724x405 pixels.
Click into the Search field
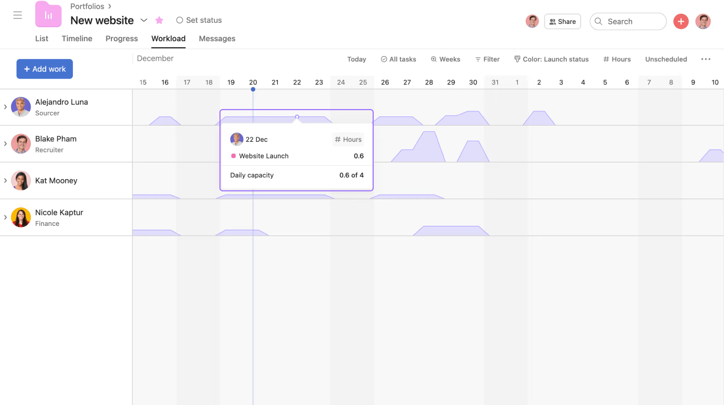click(632, 22)
